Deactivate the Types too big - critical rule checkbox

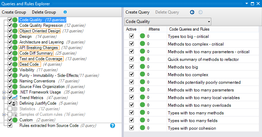pyautogui.click(x=131, y=36)
